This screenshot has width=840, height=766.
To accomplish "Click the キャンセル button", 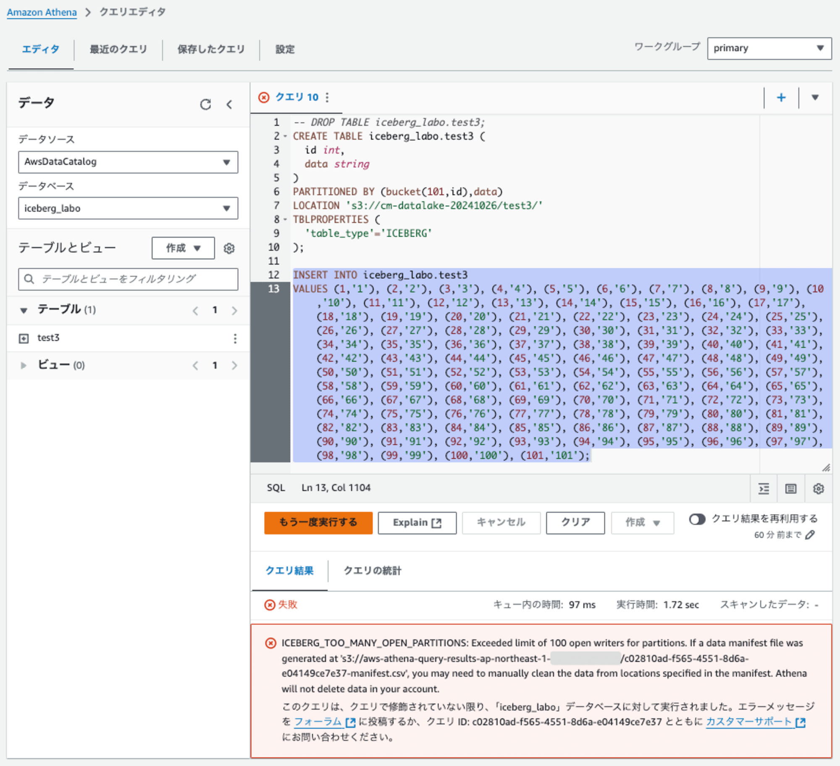I will [501, 523].
